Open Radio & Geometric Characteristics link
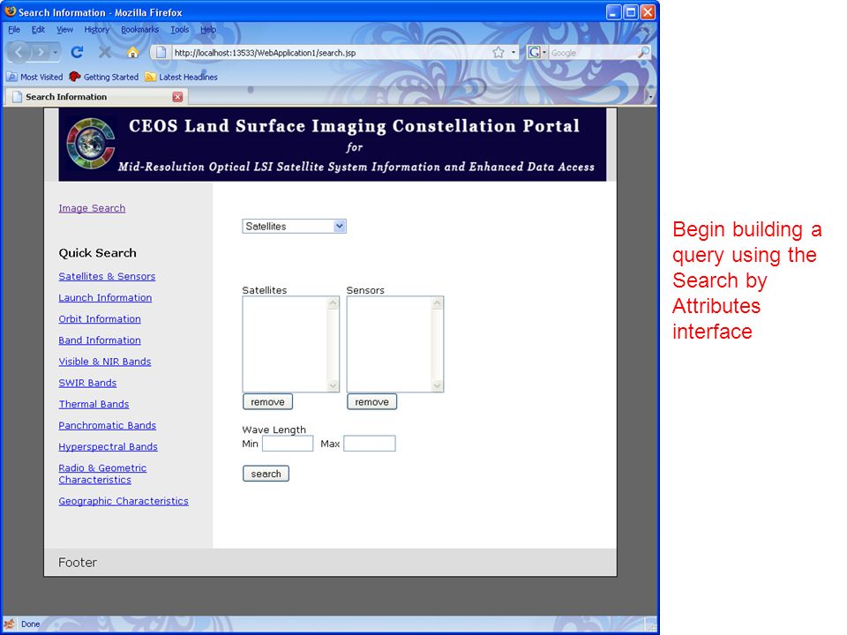The height and width of the screenshot is (635, 847). click(102, 474)
